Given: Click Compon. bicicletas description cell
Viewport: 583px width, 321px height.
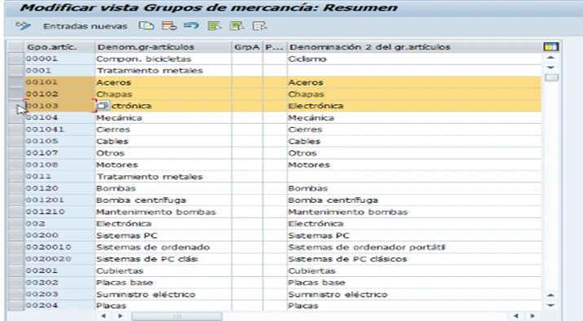Looking at the screenshot, I should 163,59.
